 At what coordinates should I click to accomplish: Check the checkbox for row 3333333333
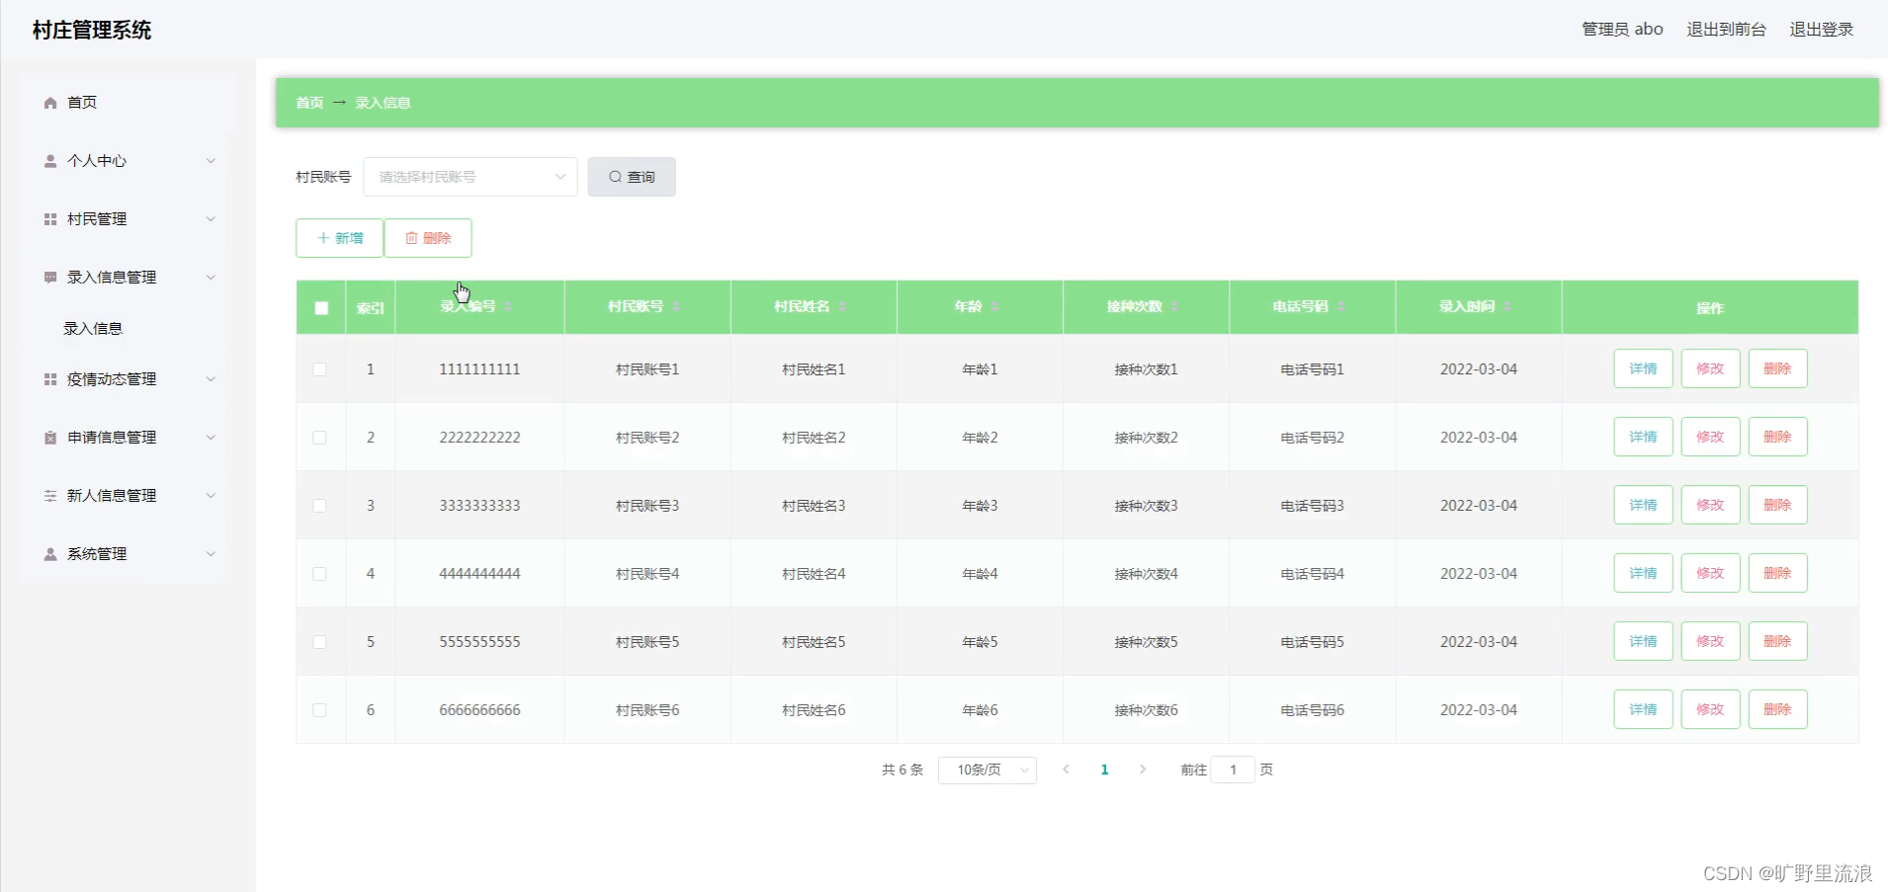tap(319, 506)
